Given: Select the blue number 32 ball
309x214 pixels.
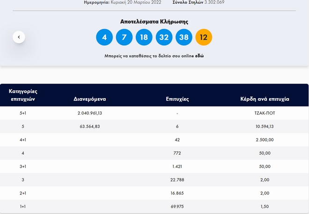Looking at the screenshot, I should click(164, 37).
